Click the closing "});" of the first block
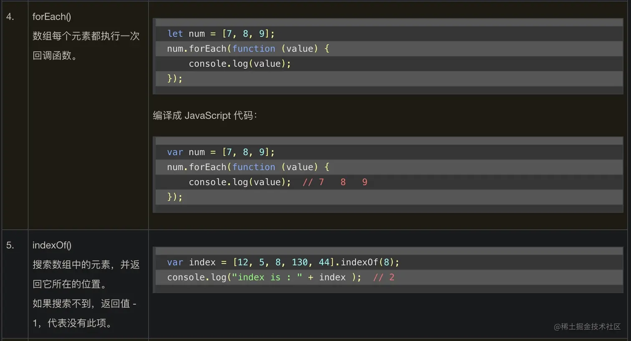The image size is (631, 341). [x=175, y=79]
